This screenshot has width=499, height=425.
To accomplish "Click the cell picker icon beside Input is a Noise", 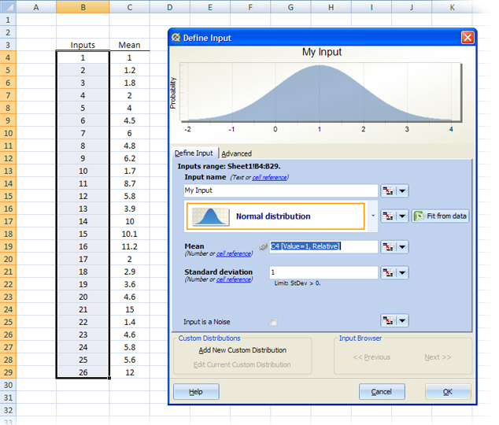I will (x=388, y=320).
